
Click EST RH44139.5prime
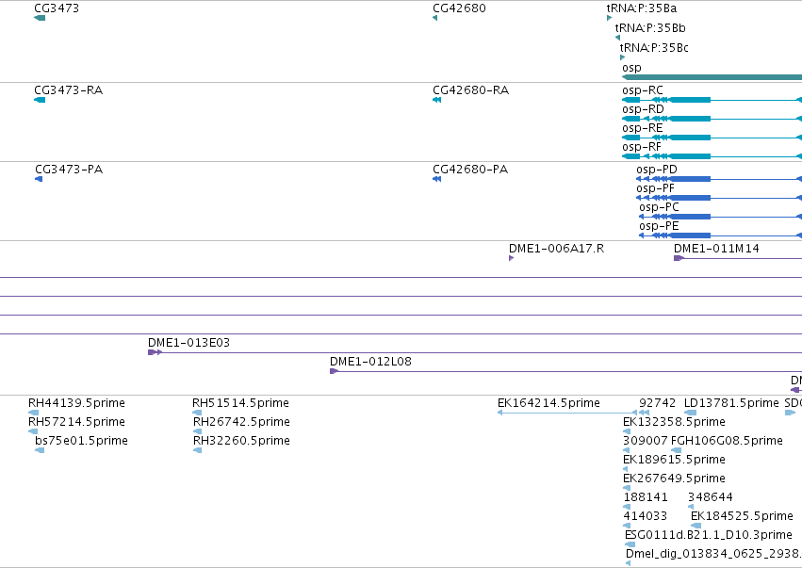33,413
